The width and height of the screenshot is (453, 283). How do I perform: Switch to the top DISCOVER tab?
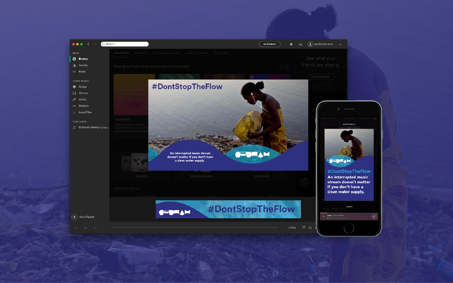[x=222, y=53]
